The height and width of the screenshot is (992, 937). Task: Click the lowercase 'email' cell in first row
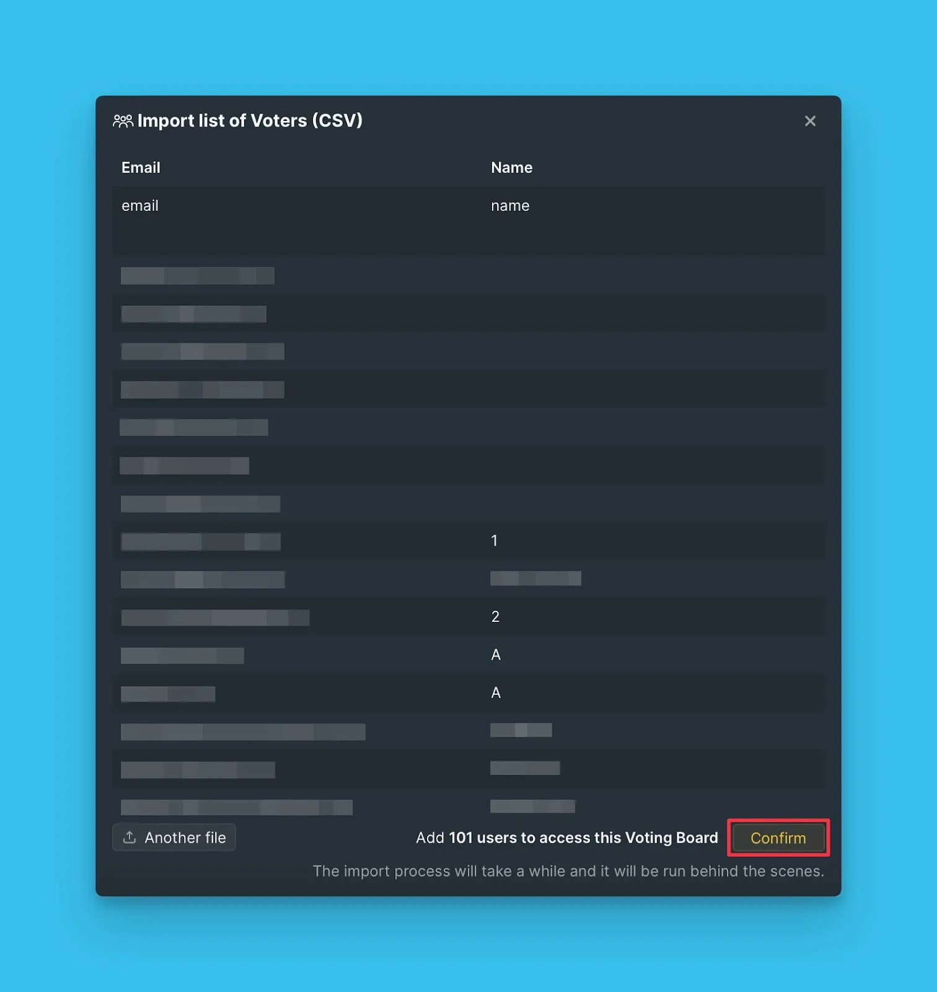coord(140,206)
